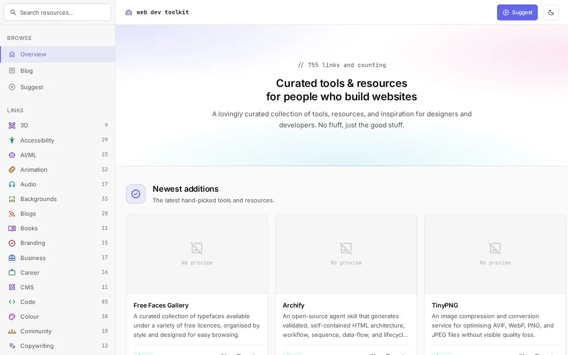Image resolution: width=568 pixels, height=355 pixels.
Task: Click the Career category icon
Action: [12, 272]
